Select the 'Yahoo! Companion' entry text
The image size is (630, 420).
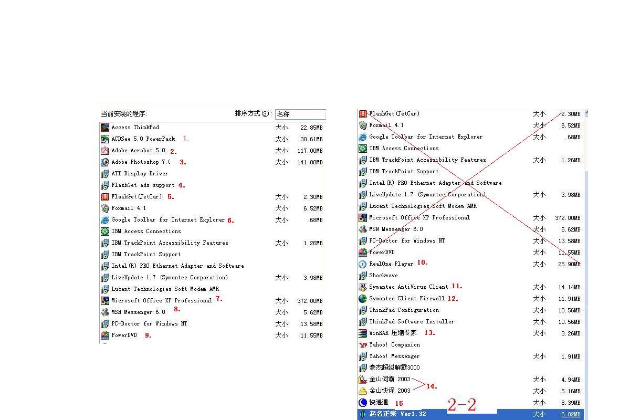pyautogui.click(x=394, y=344)
